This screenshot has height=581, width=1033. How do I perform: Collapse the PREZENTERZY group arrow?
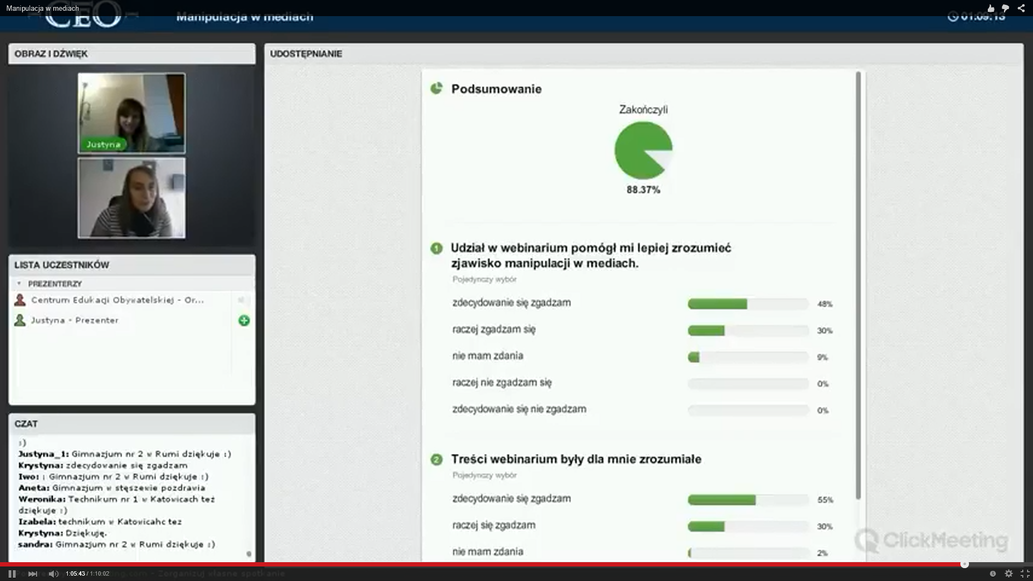click(x=19, y=284)
